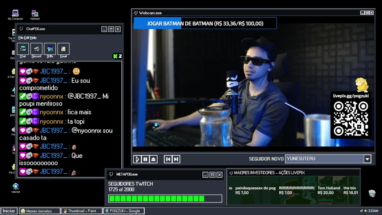Viewport: 382px width, 215px height.
Task: Click the green Kick viewer count badge
Action: [117, 56]
